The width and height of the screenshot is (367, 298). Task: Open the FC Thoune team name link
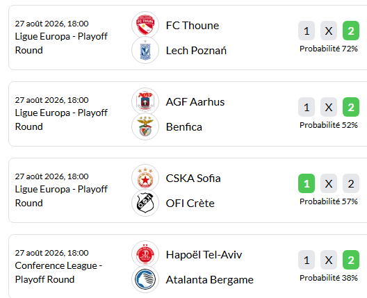[193, 26]
